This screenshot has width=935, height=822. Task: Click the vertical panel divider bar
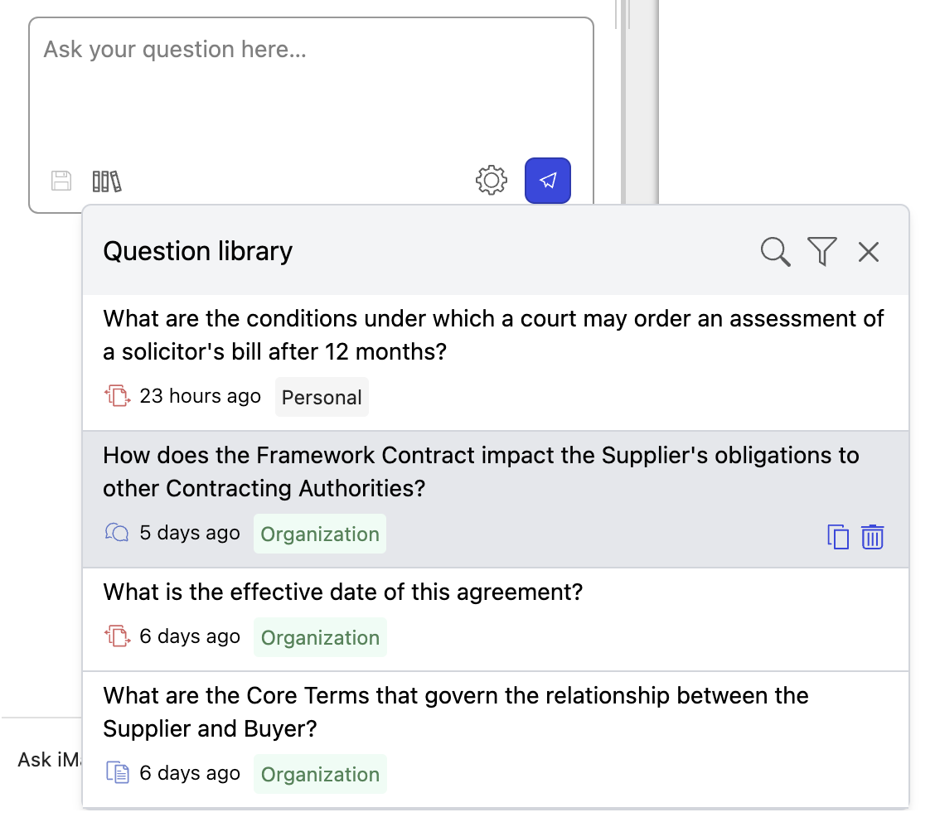click(x=641, y=99)
